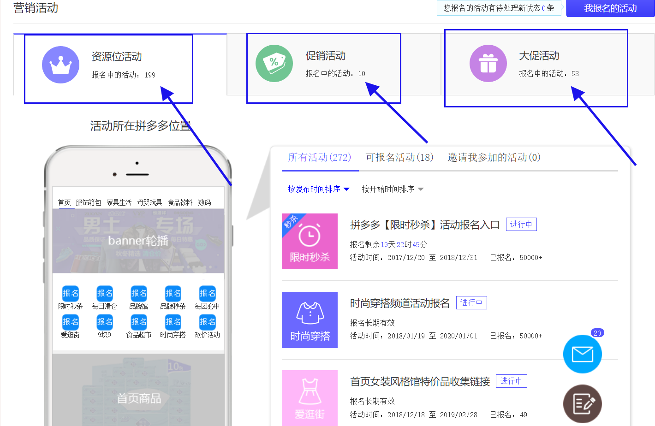The height and width of the screenshot is (426, 655).
Task: Select 首页 in phone mockup nav
Action: [x=65, y=202]
